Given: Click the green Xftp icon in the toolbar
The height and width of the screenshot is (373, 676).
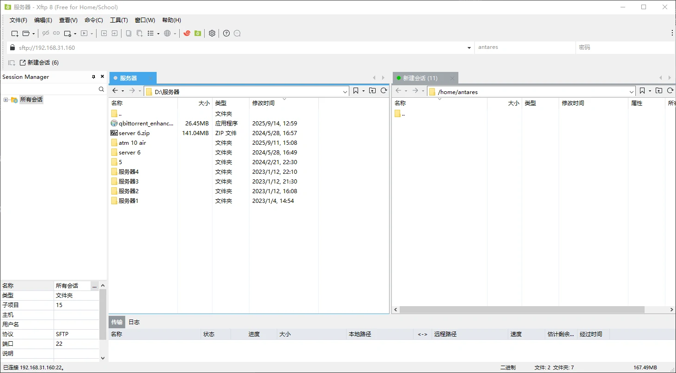Looking at the screenshot, I should (198, 33).
